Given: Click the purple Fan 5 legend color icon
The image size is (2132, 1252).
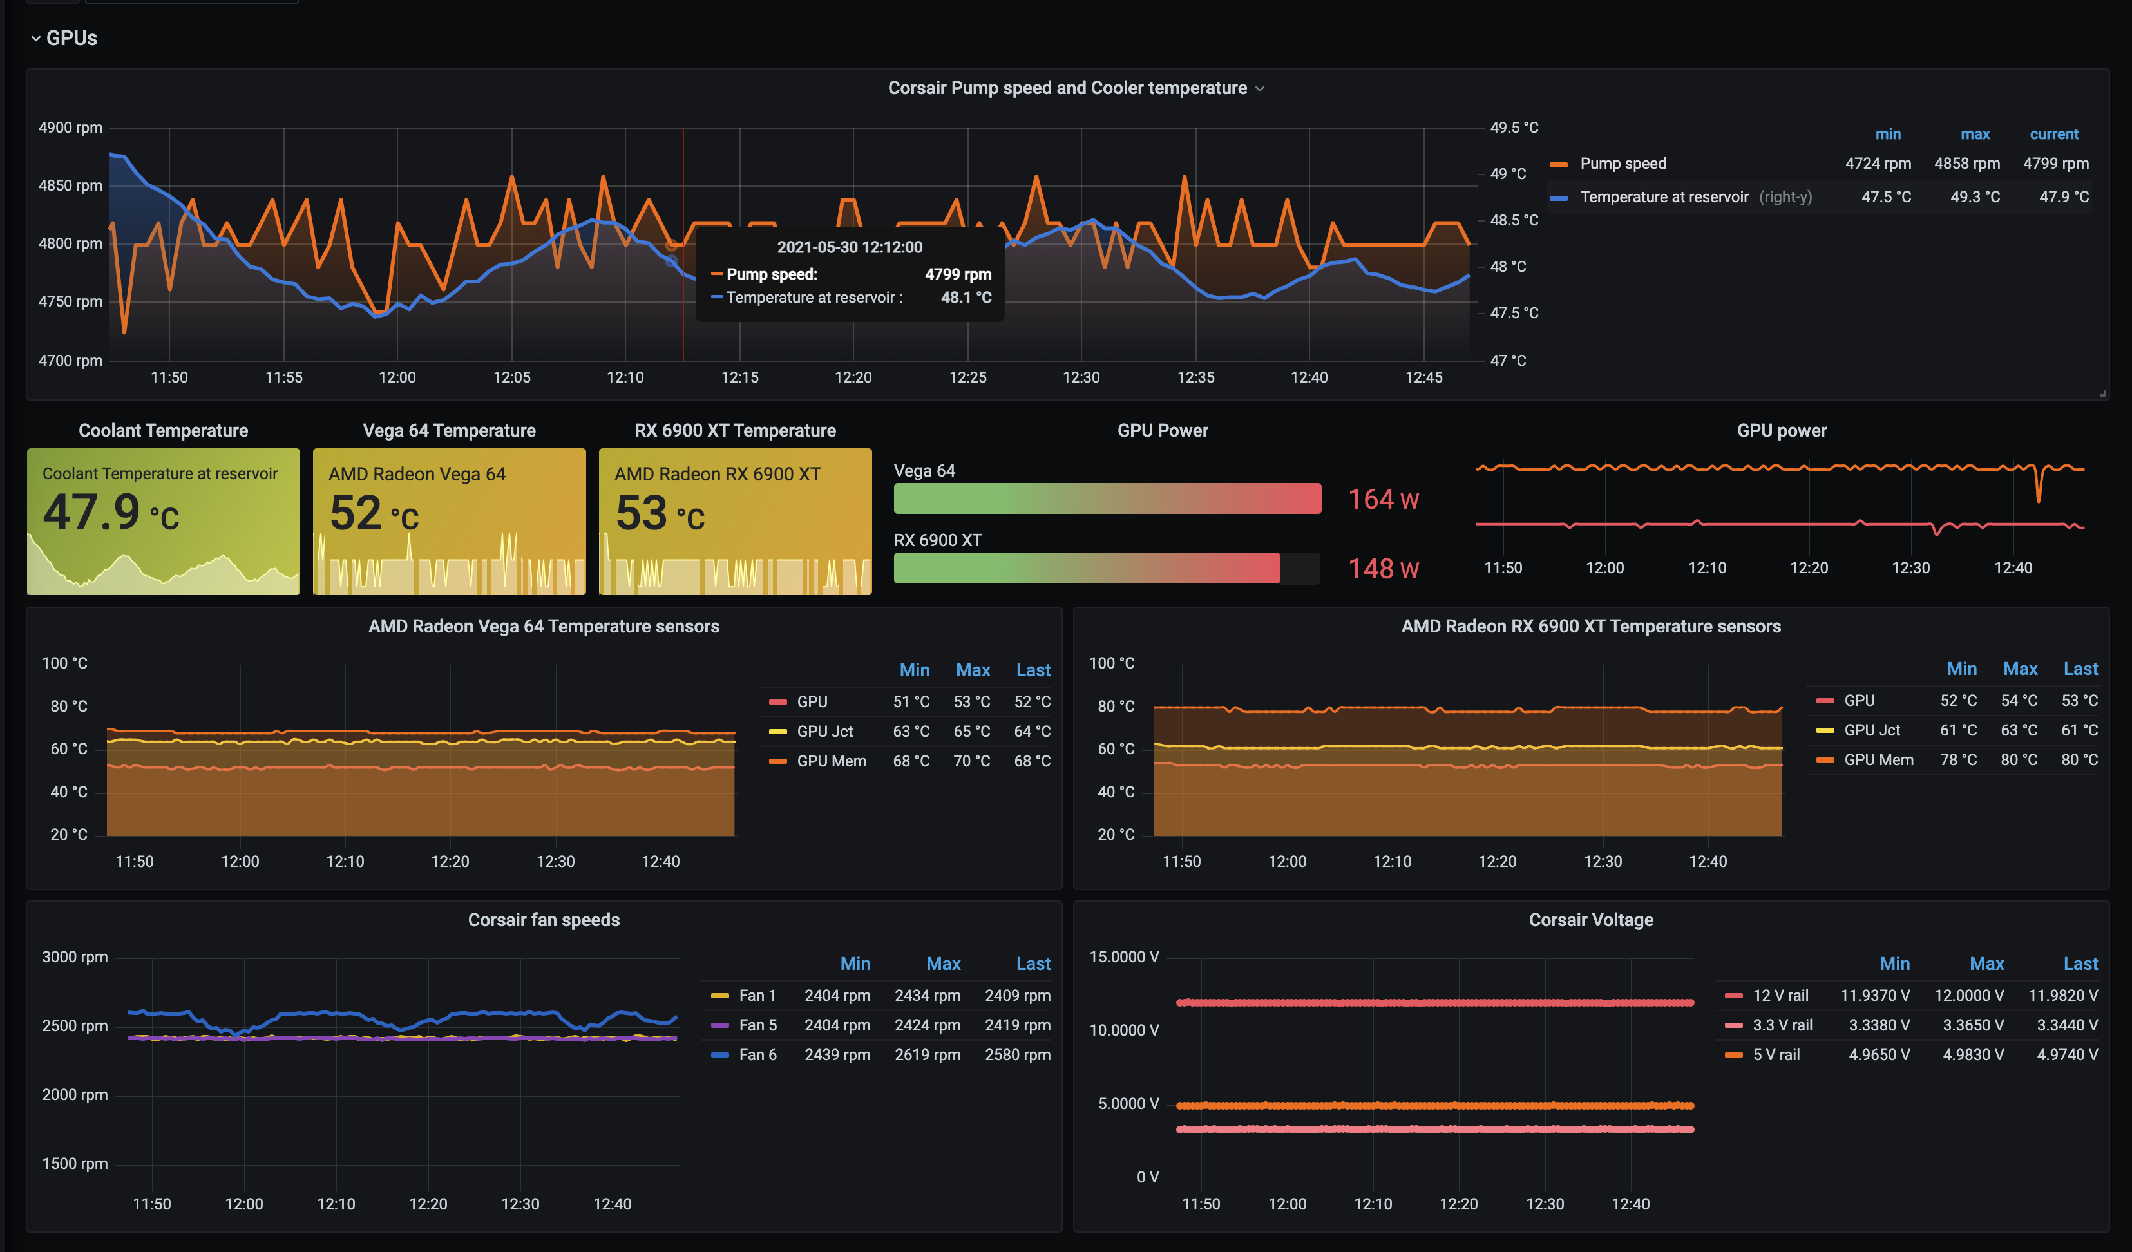Looking at the screenshot, I should pos(720,1025).
